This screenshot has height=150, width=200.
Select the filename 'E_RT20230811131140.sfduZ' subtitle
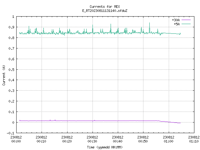tap(105, 11)
